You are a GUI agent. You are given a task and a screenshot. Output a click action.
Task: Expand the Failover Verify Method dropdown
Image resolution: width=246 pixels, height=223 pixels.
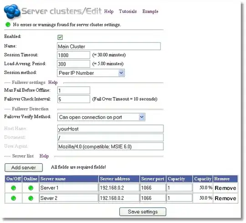[101, 117]
